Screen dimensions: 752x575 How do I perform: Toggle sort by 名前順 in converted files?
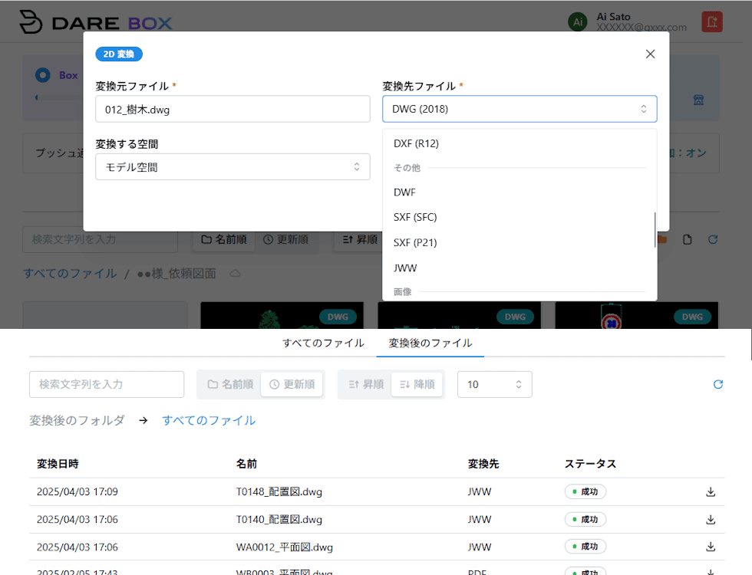point(229,384)
